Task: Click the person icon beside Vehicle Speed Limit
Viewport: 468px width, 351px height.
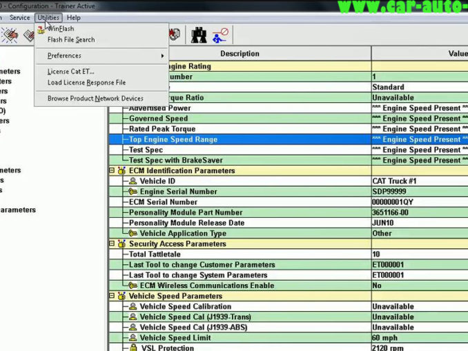Action: 133,338
